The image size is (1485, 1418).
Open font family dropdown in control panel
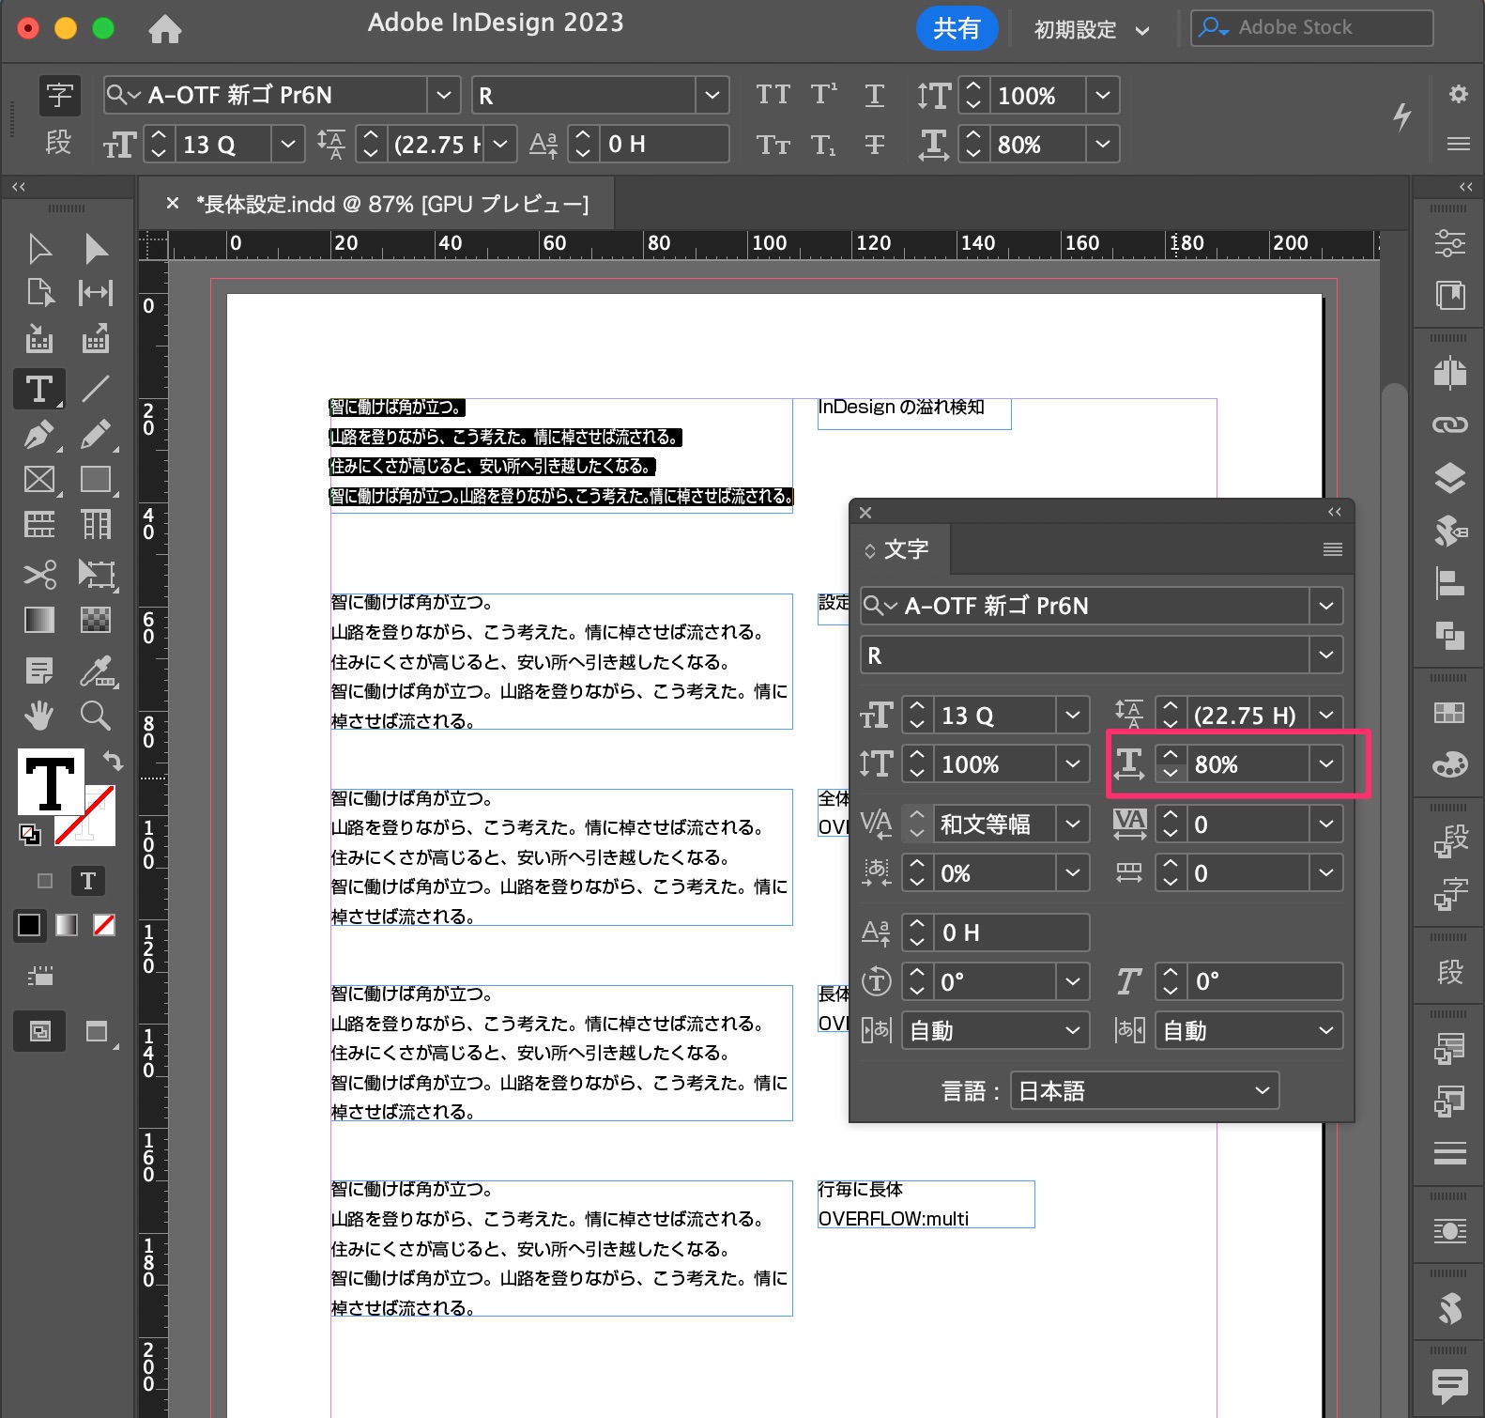pyautogui.click(x=444, y=95)
